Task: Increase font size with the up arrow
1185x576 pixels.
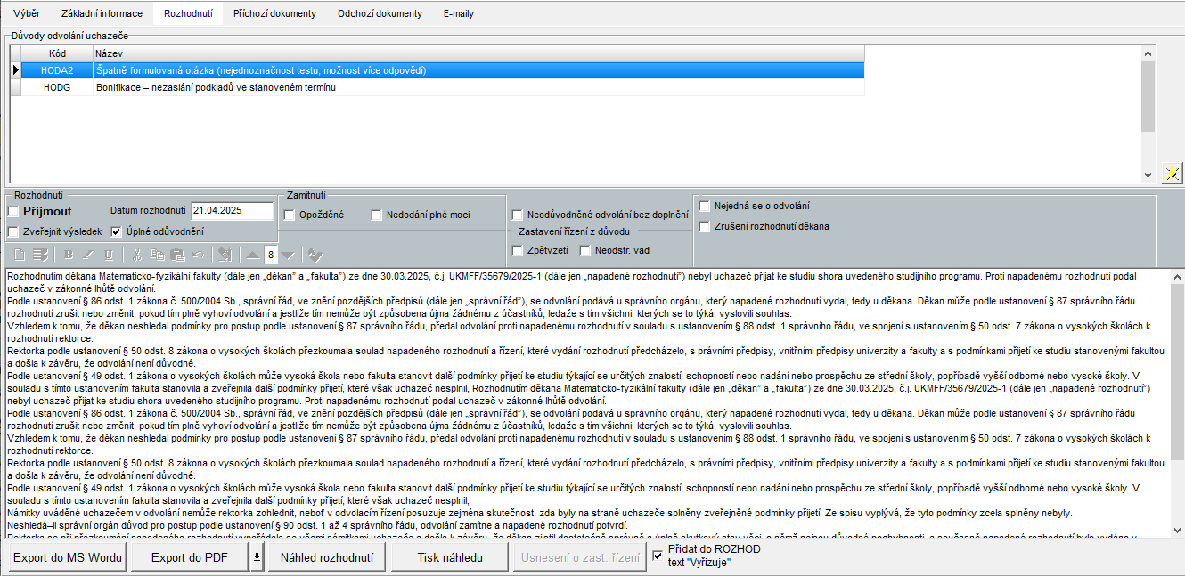Action: (x=253, y=256)
